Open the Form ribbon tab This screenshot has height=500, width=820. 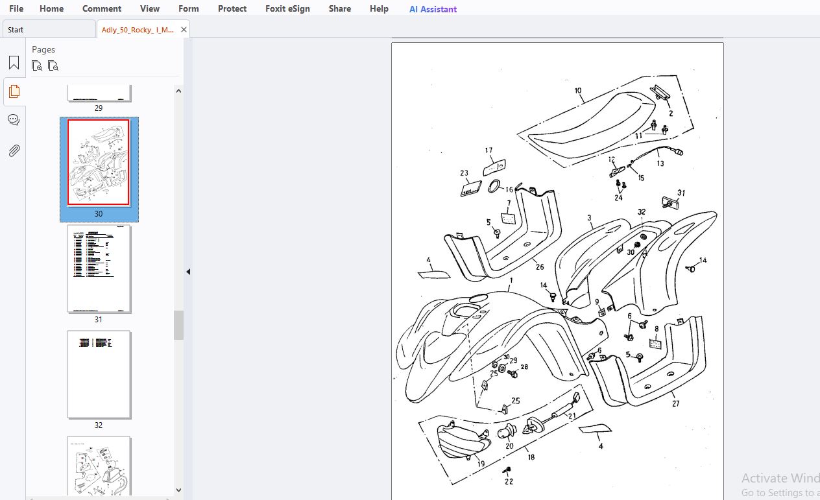pyautogui.click(x=189, y=8)
